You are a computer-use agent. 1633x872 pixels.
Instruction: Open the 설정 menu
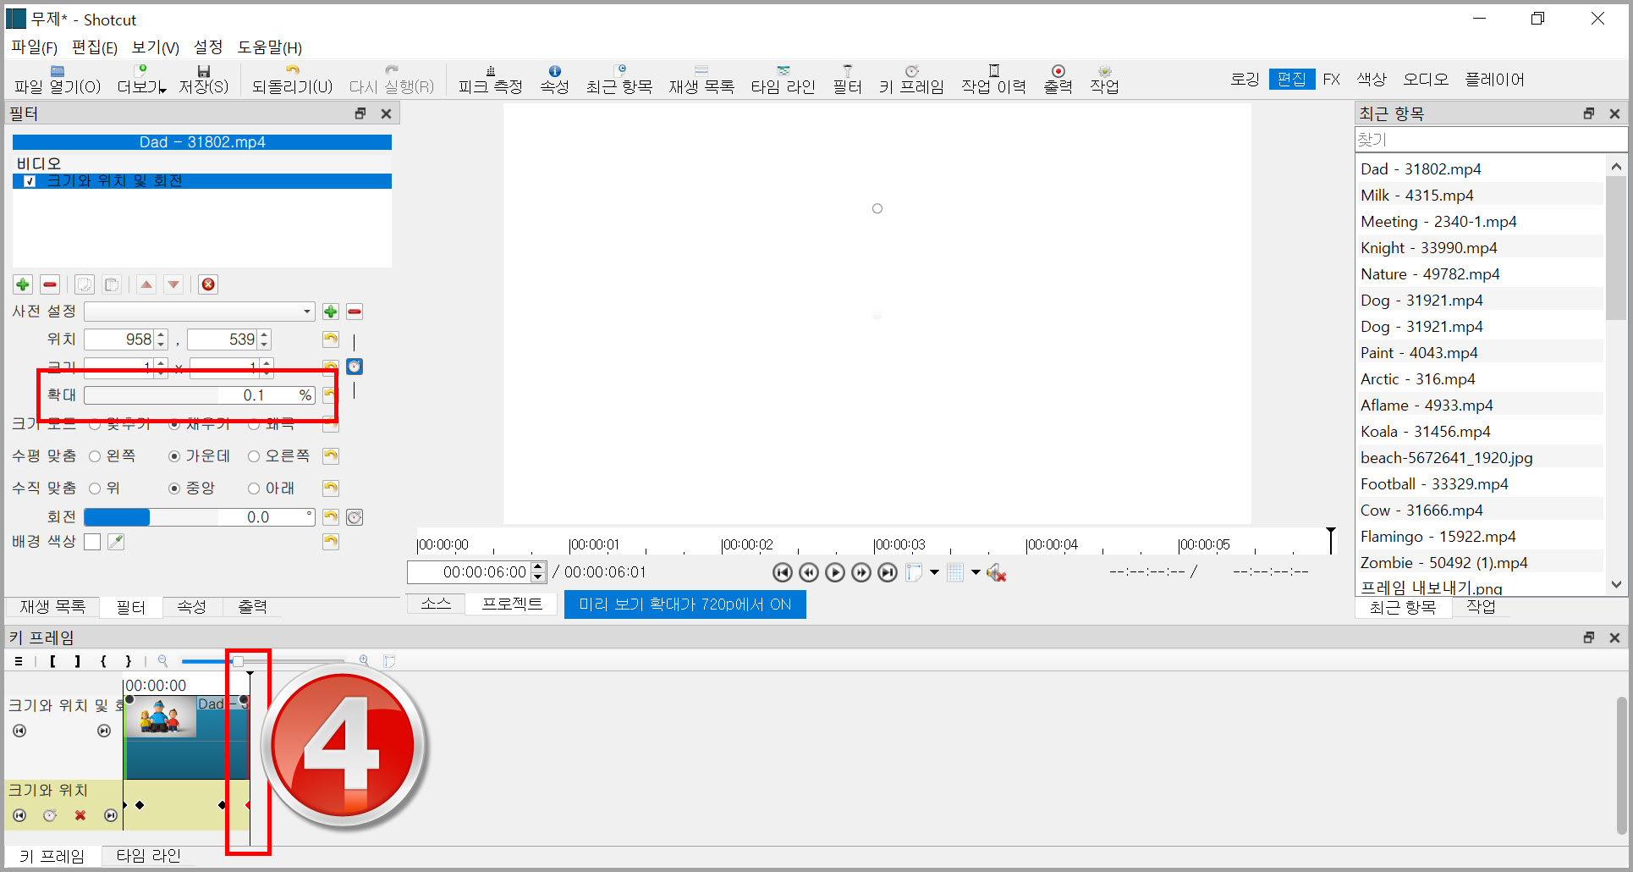(208, 47)
